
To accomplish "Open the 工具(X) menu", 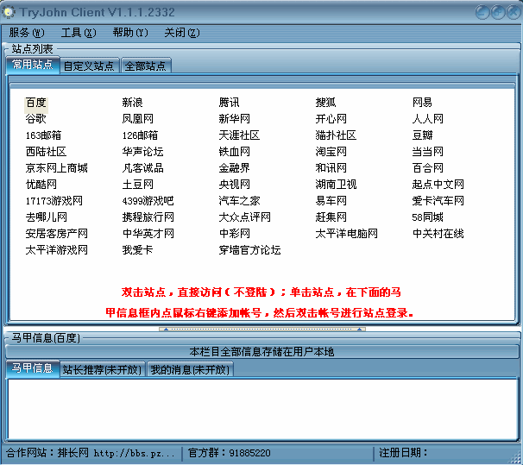I will 79,33.
